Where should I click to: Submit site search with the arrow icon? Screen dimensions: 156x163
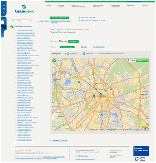[31, 21]
